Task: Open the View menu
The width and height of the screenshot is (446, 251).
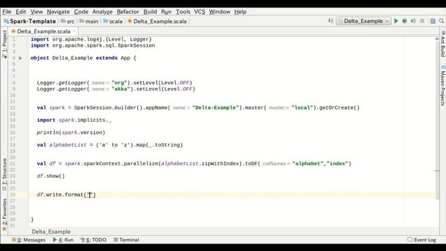Action: [36, 12]
